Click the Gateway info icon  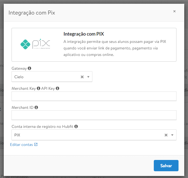29,68
